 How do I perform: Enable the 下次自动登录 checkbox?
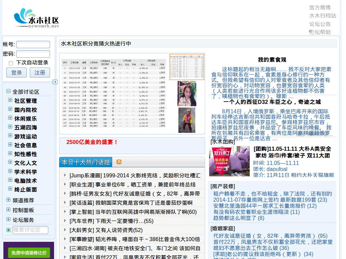click(11, 63)
